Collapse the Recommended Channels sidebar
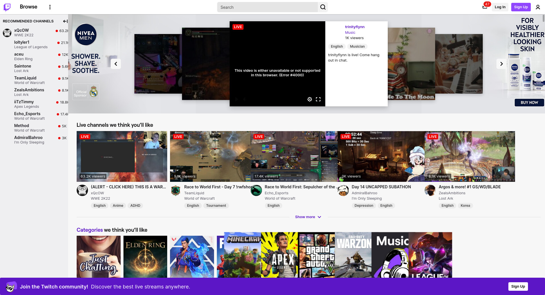The height and width of the screenshot is (295, 545). [65, 21]
